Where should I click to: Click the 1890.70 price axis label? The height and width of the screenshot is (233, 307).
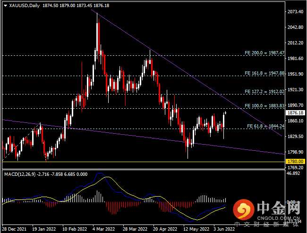click(295, 105)
